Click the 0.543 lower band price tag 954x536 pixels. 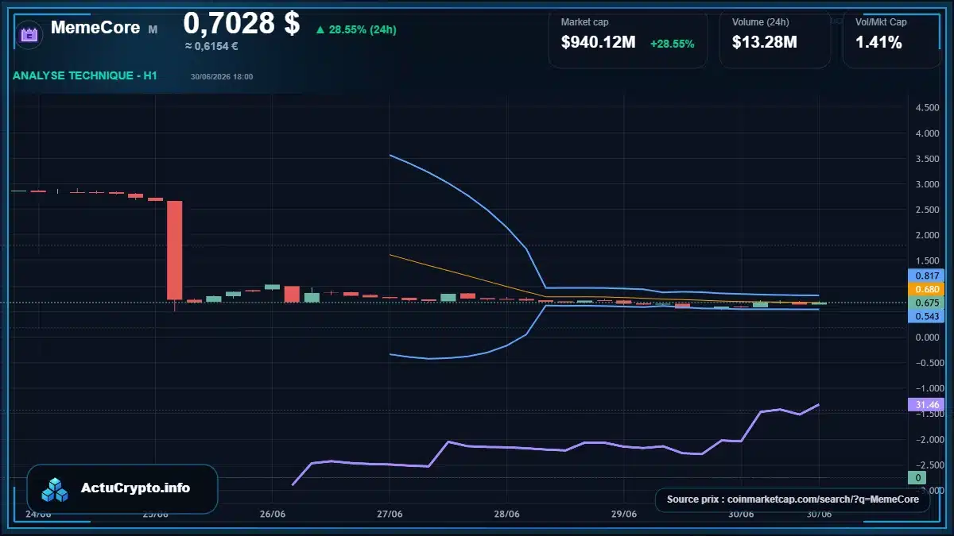coord(925,317)
